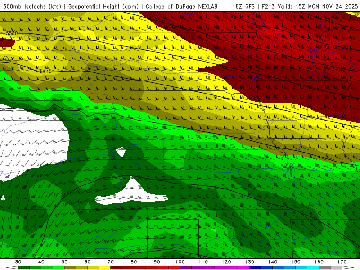Click the 120 knots color bar label

pos(226,262)
